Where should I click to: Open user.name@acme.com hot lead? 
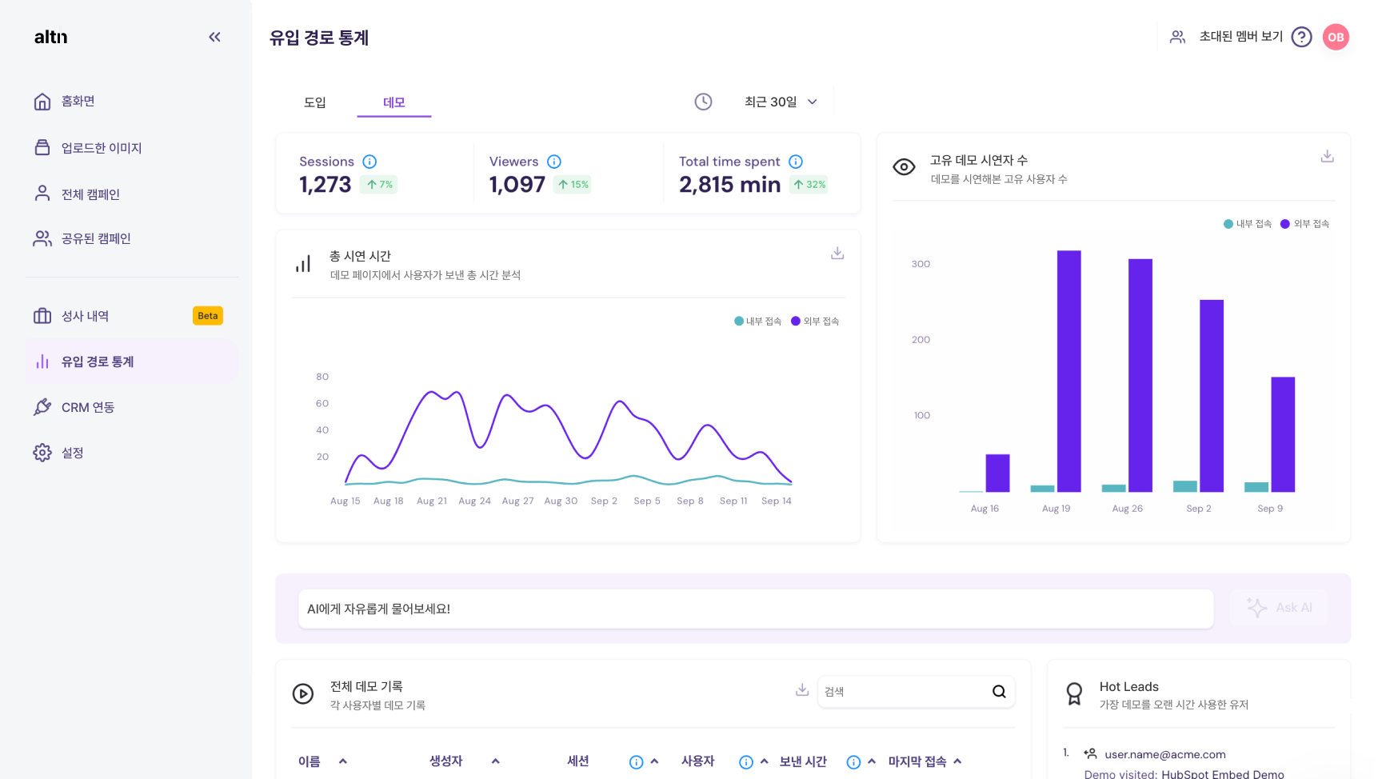click(x=1164, y=754)
